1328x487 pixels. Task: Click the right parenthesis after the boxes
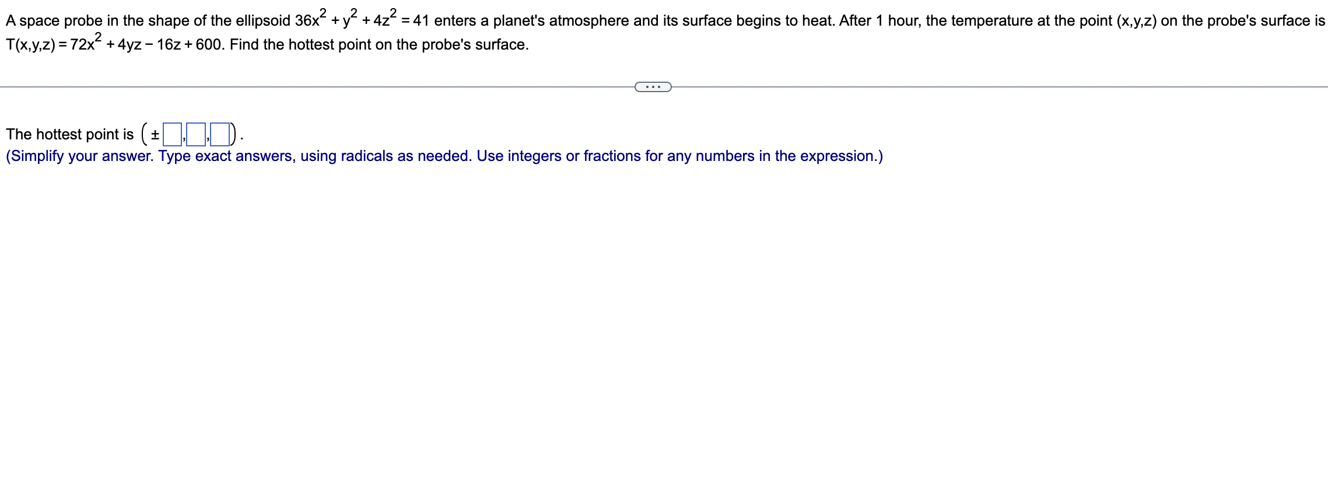click(x=232, y=134)
